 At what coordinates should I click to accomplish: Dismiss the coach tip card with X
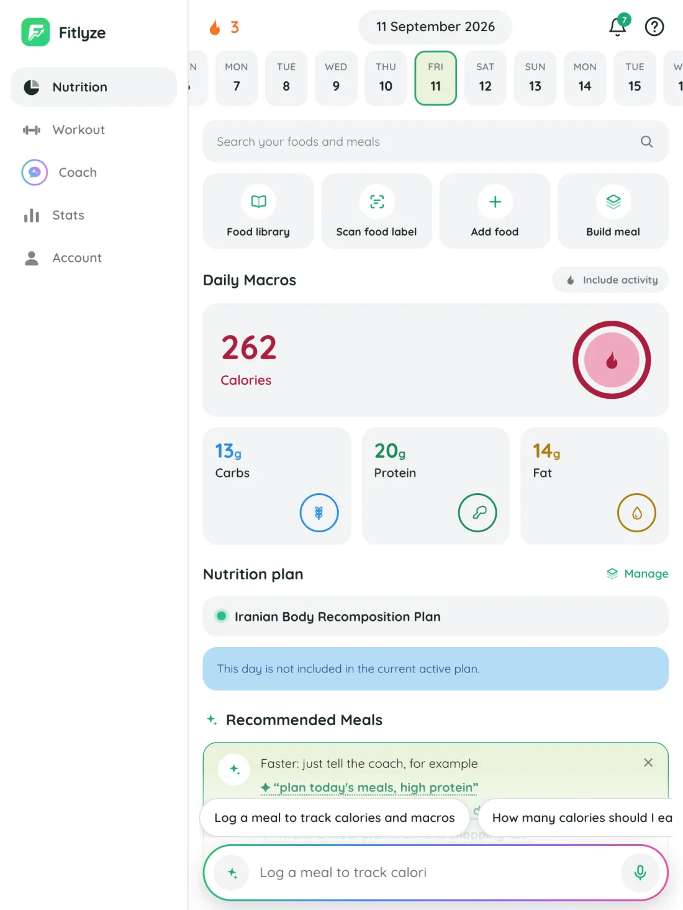click(x=648, y=762)
